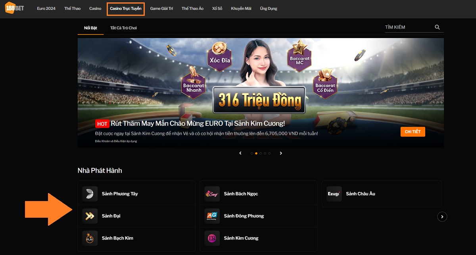Open the Casino Trực Tuyến menu
The image size is (476, 255).
125,9
